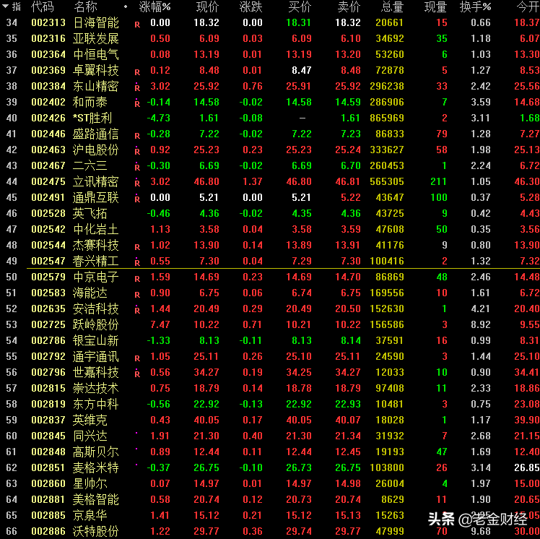Click the R marker on 立讯精密 row

pyautogui.click(x=137, y=182)
